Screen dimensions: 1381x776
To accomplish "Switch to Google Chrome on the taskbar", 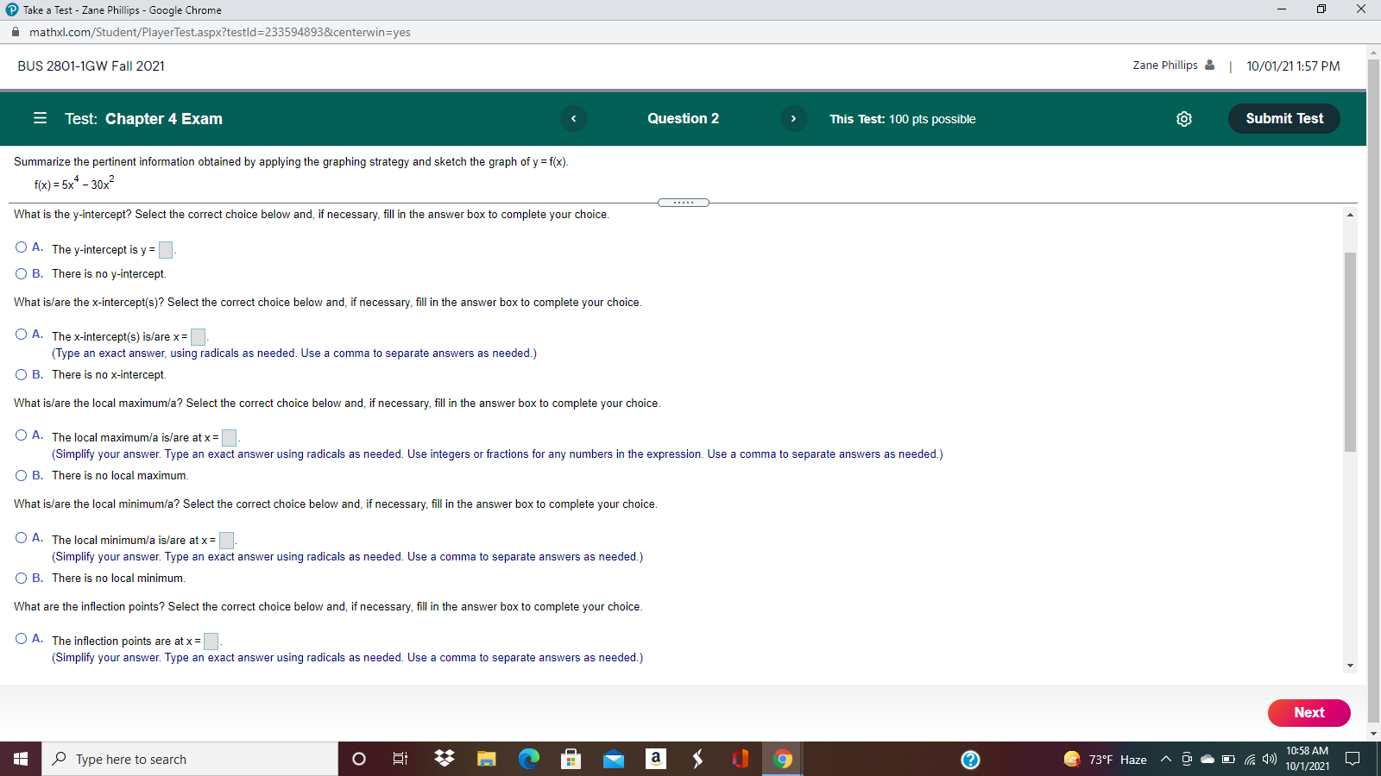I will click(783, 759).
